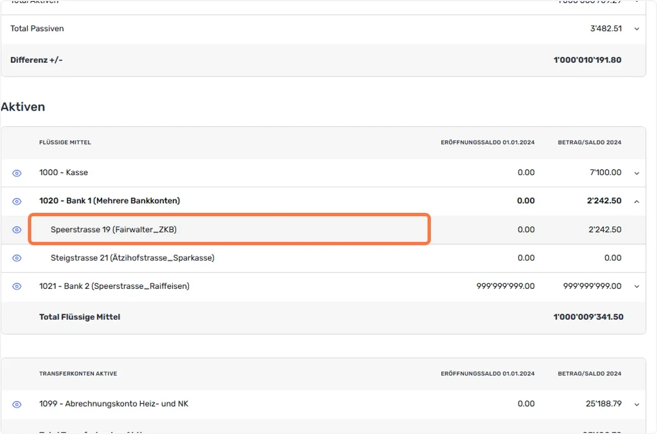Open 1000 - Kasse account row
This screenshot has height=434, width=657.
pyautogui.click(x=324, y=173)
